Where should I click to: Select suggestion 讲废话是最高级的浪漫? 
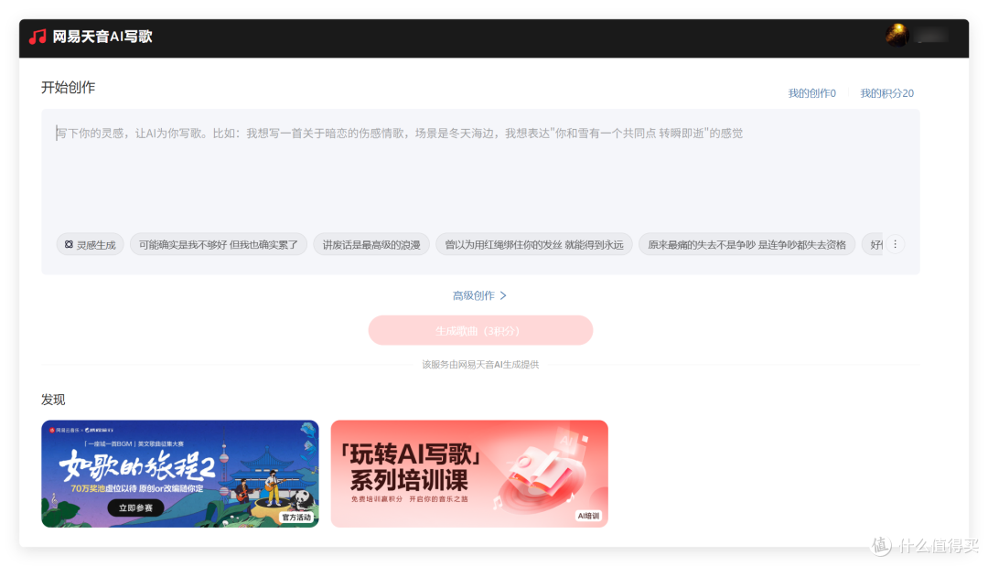click(x=371, y=244)
